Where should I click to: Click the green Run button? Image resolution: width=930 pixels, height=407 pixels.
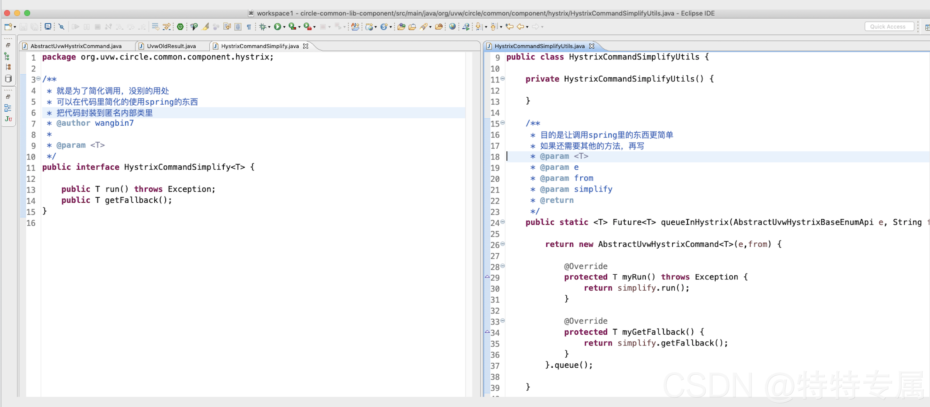[278, 27]
